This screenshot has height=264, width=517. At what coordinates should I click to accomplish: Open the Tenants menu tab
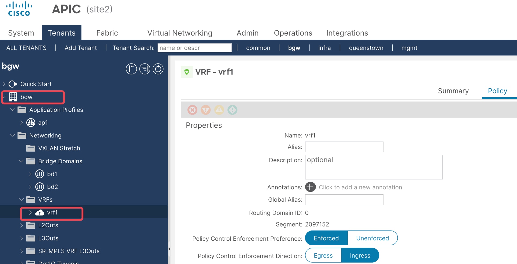tap(62, 33)
